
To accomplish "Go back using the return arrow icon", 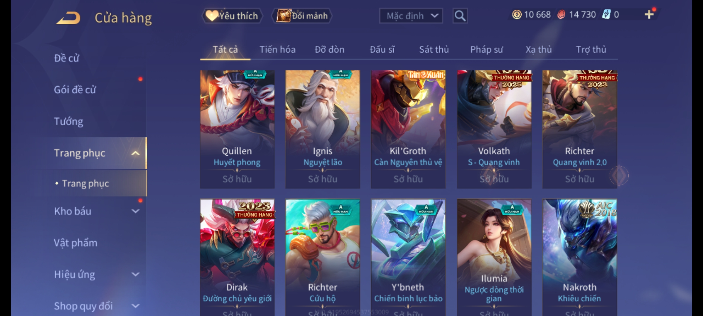I will 69,18.
